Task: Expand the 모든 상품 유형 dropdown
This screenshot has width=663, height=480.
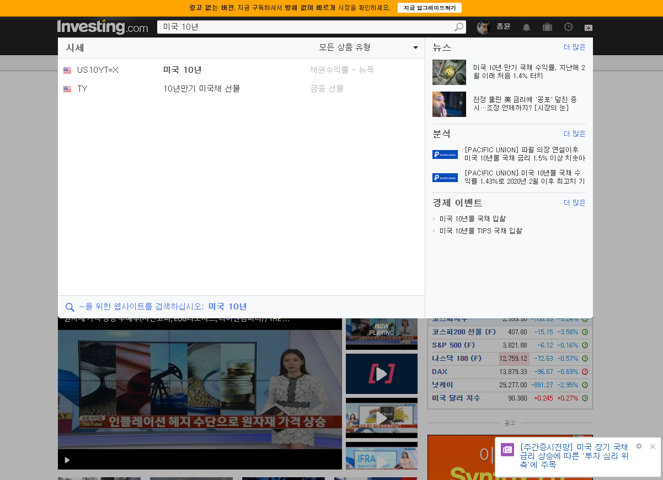Action: [x=368, y=47]
